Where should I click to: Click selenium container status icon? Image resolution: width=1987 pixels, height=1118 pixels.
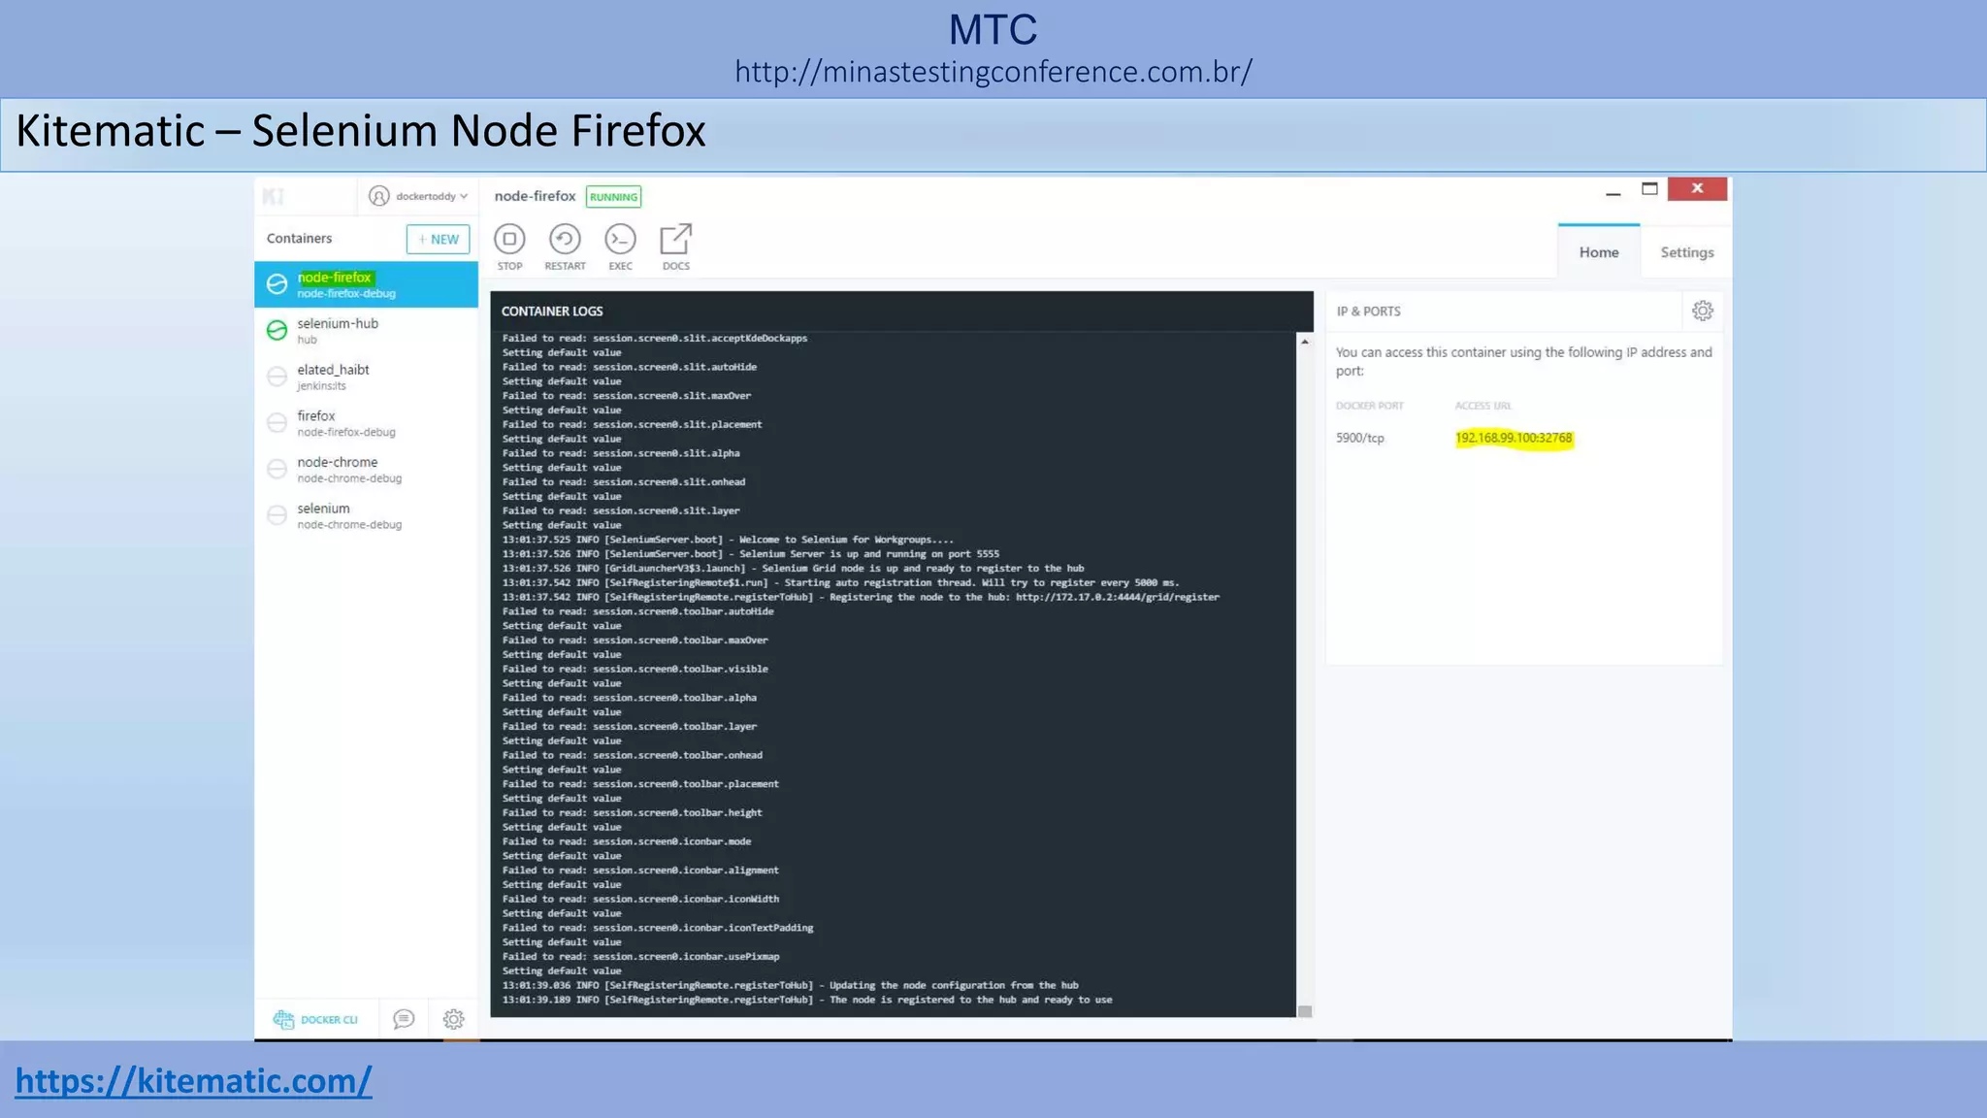tap(277, 515)
